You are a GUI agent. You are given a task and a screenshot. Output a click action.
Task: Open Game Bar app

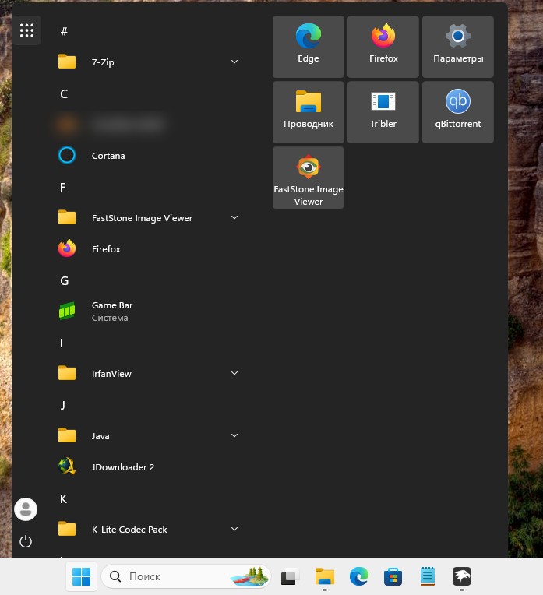pyautogui.click(x=150, y=312)
